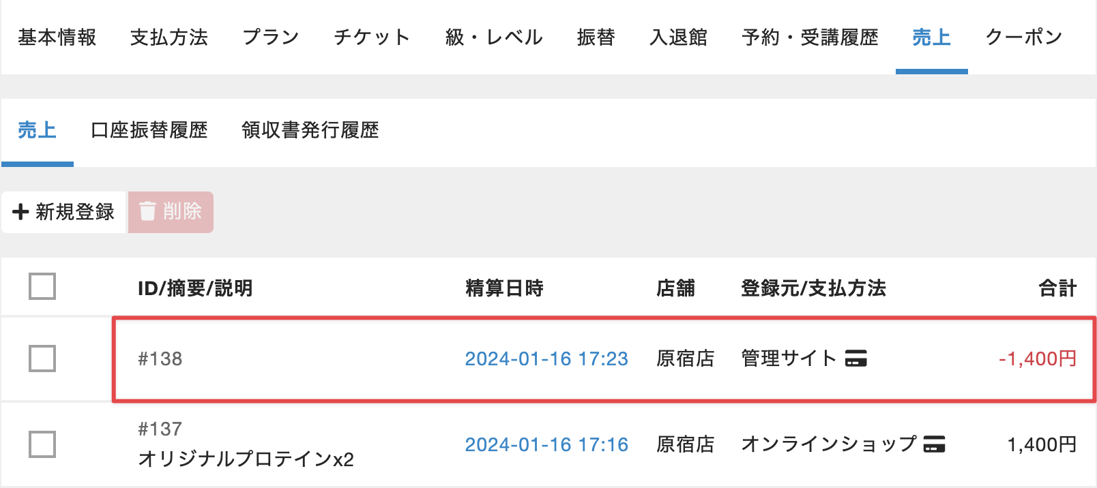Viewport: 1097px width, 488px height.
Task: Open the 口座振替履歴 sub-tab
Action: click(x=149, y=130)
